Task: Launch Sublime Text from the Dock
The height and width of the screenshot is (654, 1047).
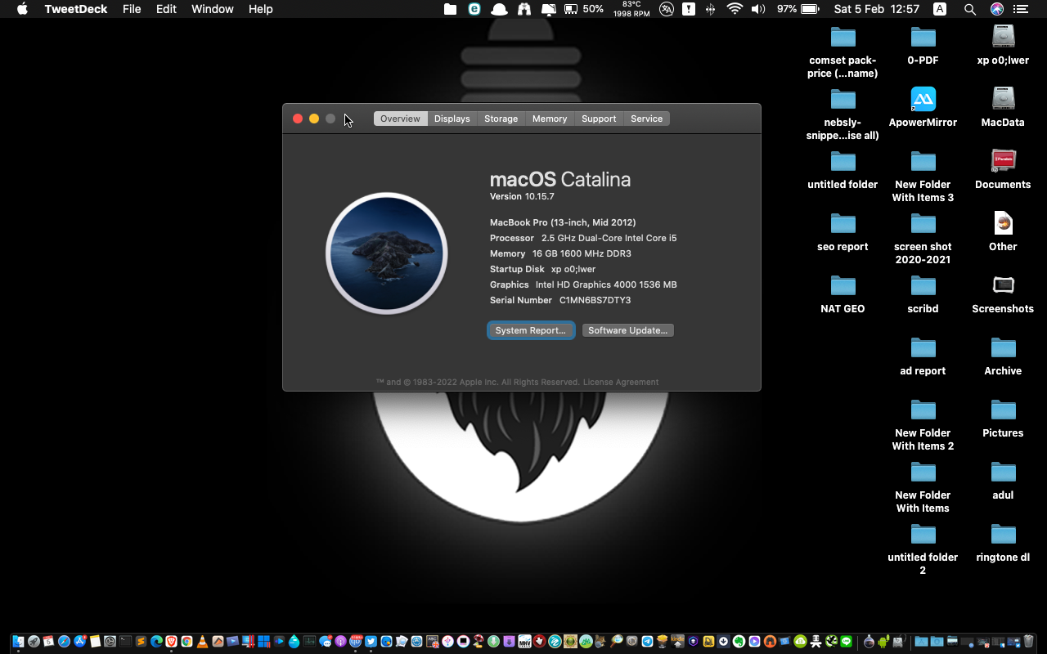Action: point(141,642)
